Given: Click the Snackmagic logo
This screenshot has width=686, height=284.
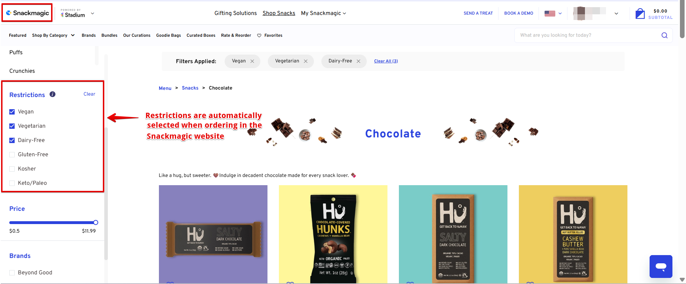Looking at the screenshot, I should [27, 13].
